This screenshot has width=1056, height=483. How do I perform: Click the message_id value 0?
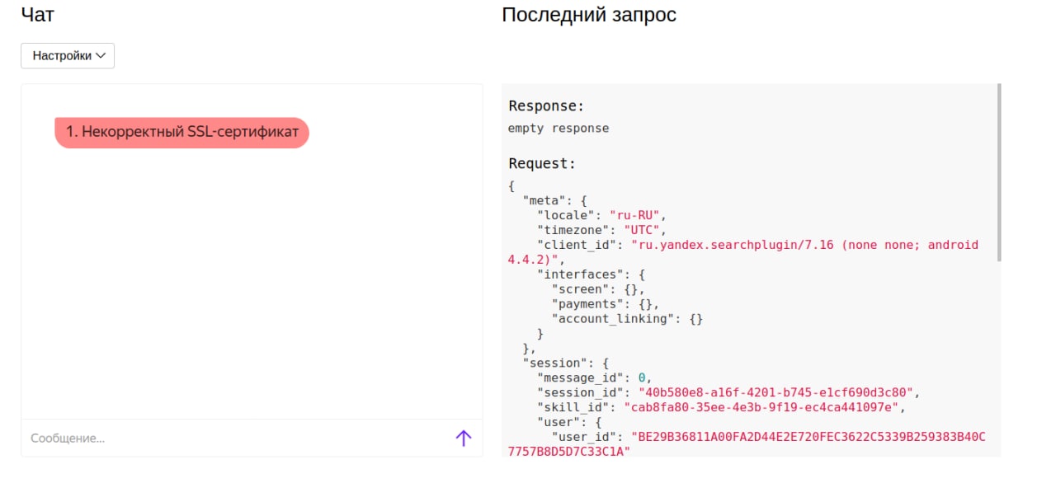(642, 377)
